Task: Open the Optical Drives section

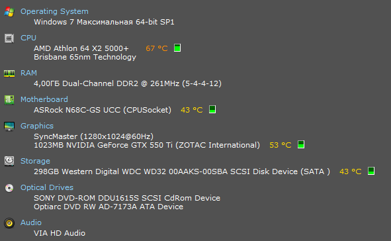Action: [x=47, y=187]
